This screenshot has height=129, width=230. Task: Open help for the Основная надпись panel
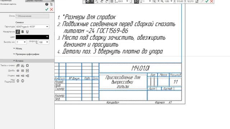point(47,4)
